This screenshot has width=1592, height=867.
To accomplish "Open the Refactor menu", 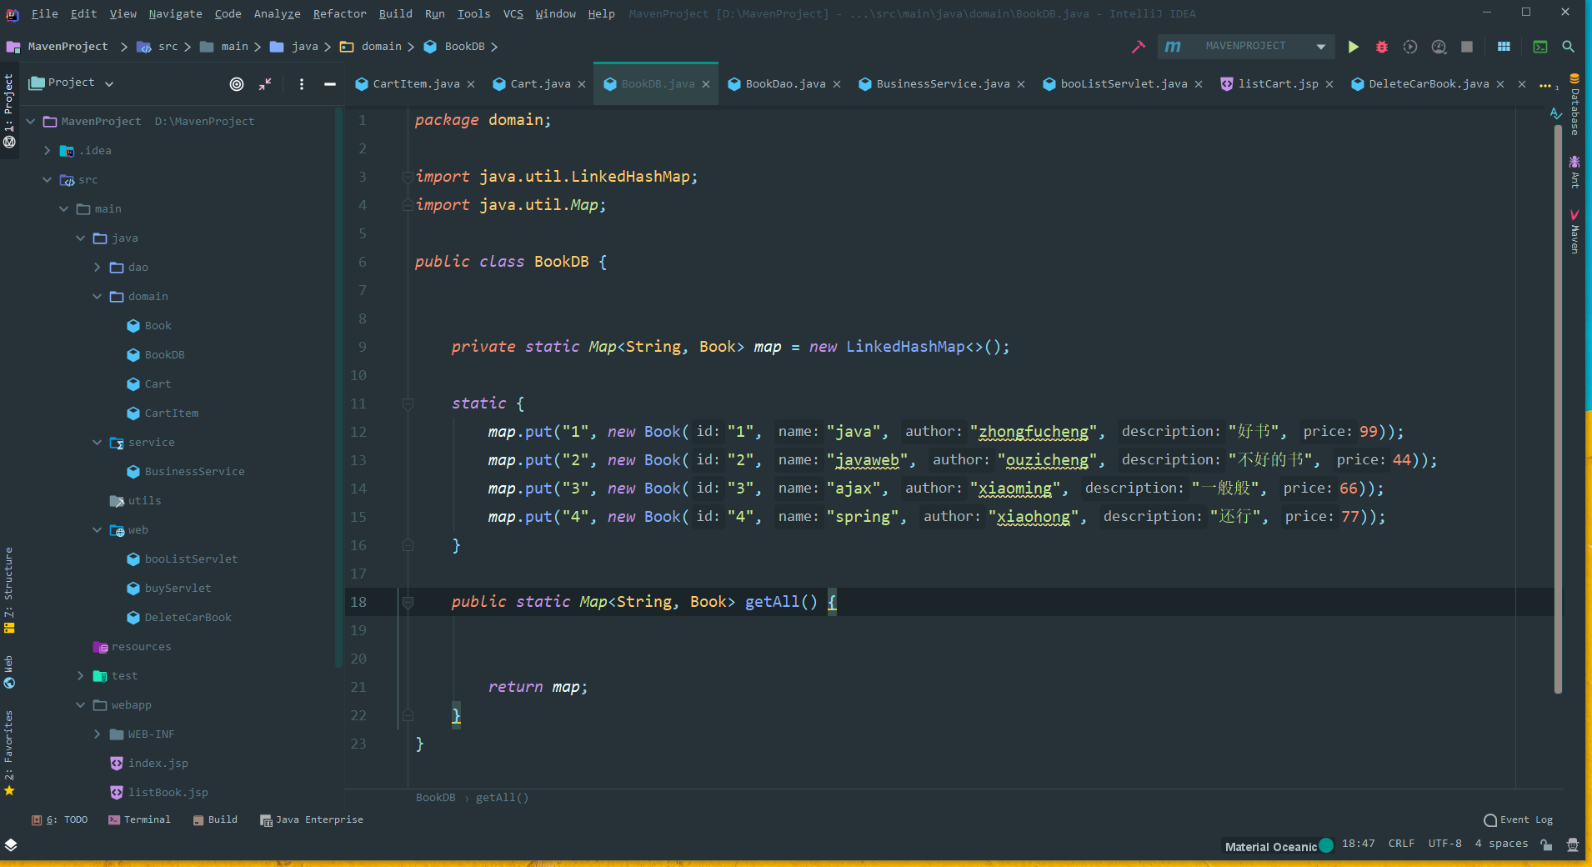I will pyautogui.click(x=338, y=13).
